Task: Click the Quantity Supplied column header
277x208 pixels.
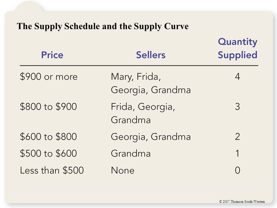Action: pos(237,48)
